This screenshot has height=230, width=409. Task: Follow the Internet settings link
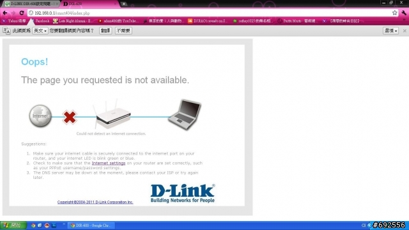(109, 163)
